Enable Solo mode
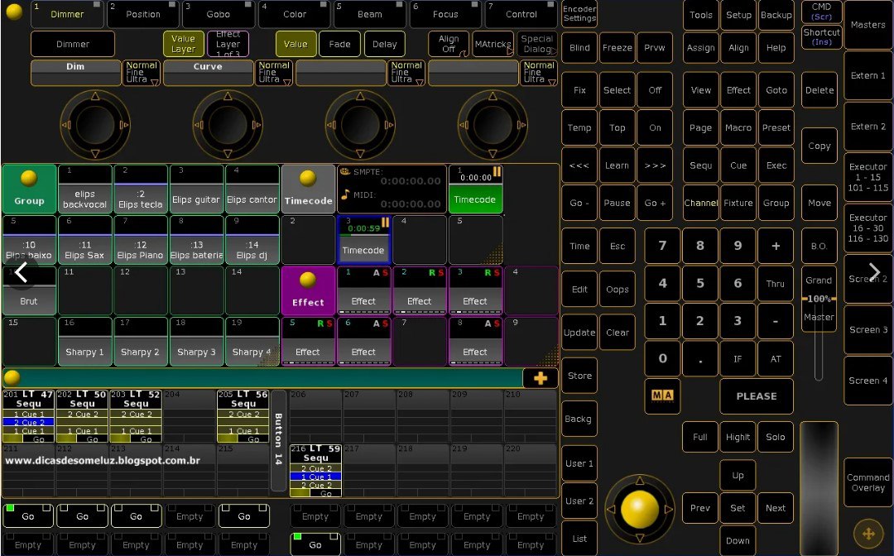Screen dimensions: 894x556 tap(775, 437)
